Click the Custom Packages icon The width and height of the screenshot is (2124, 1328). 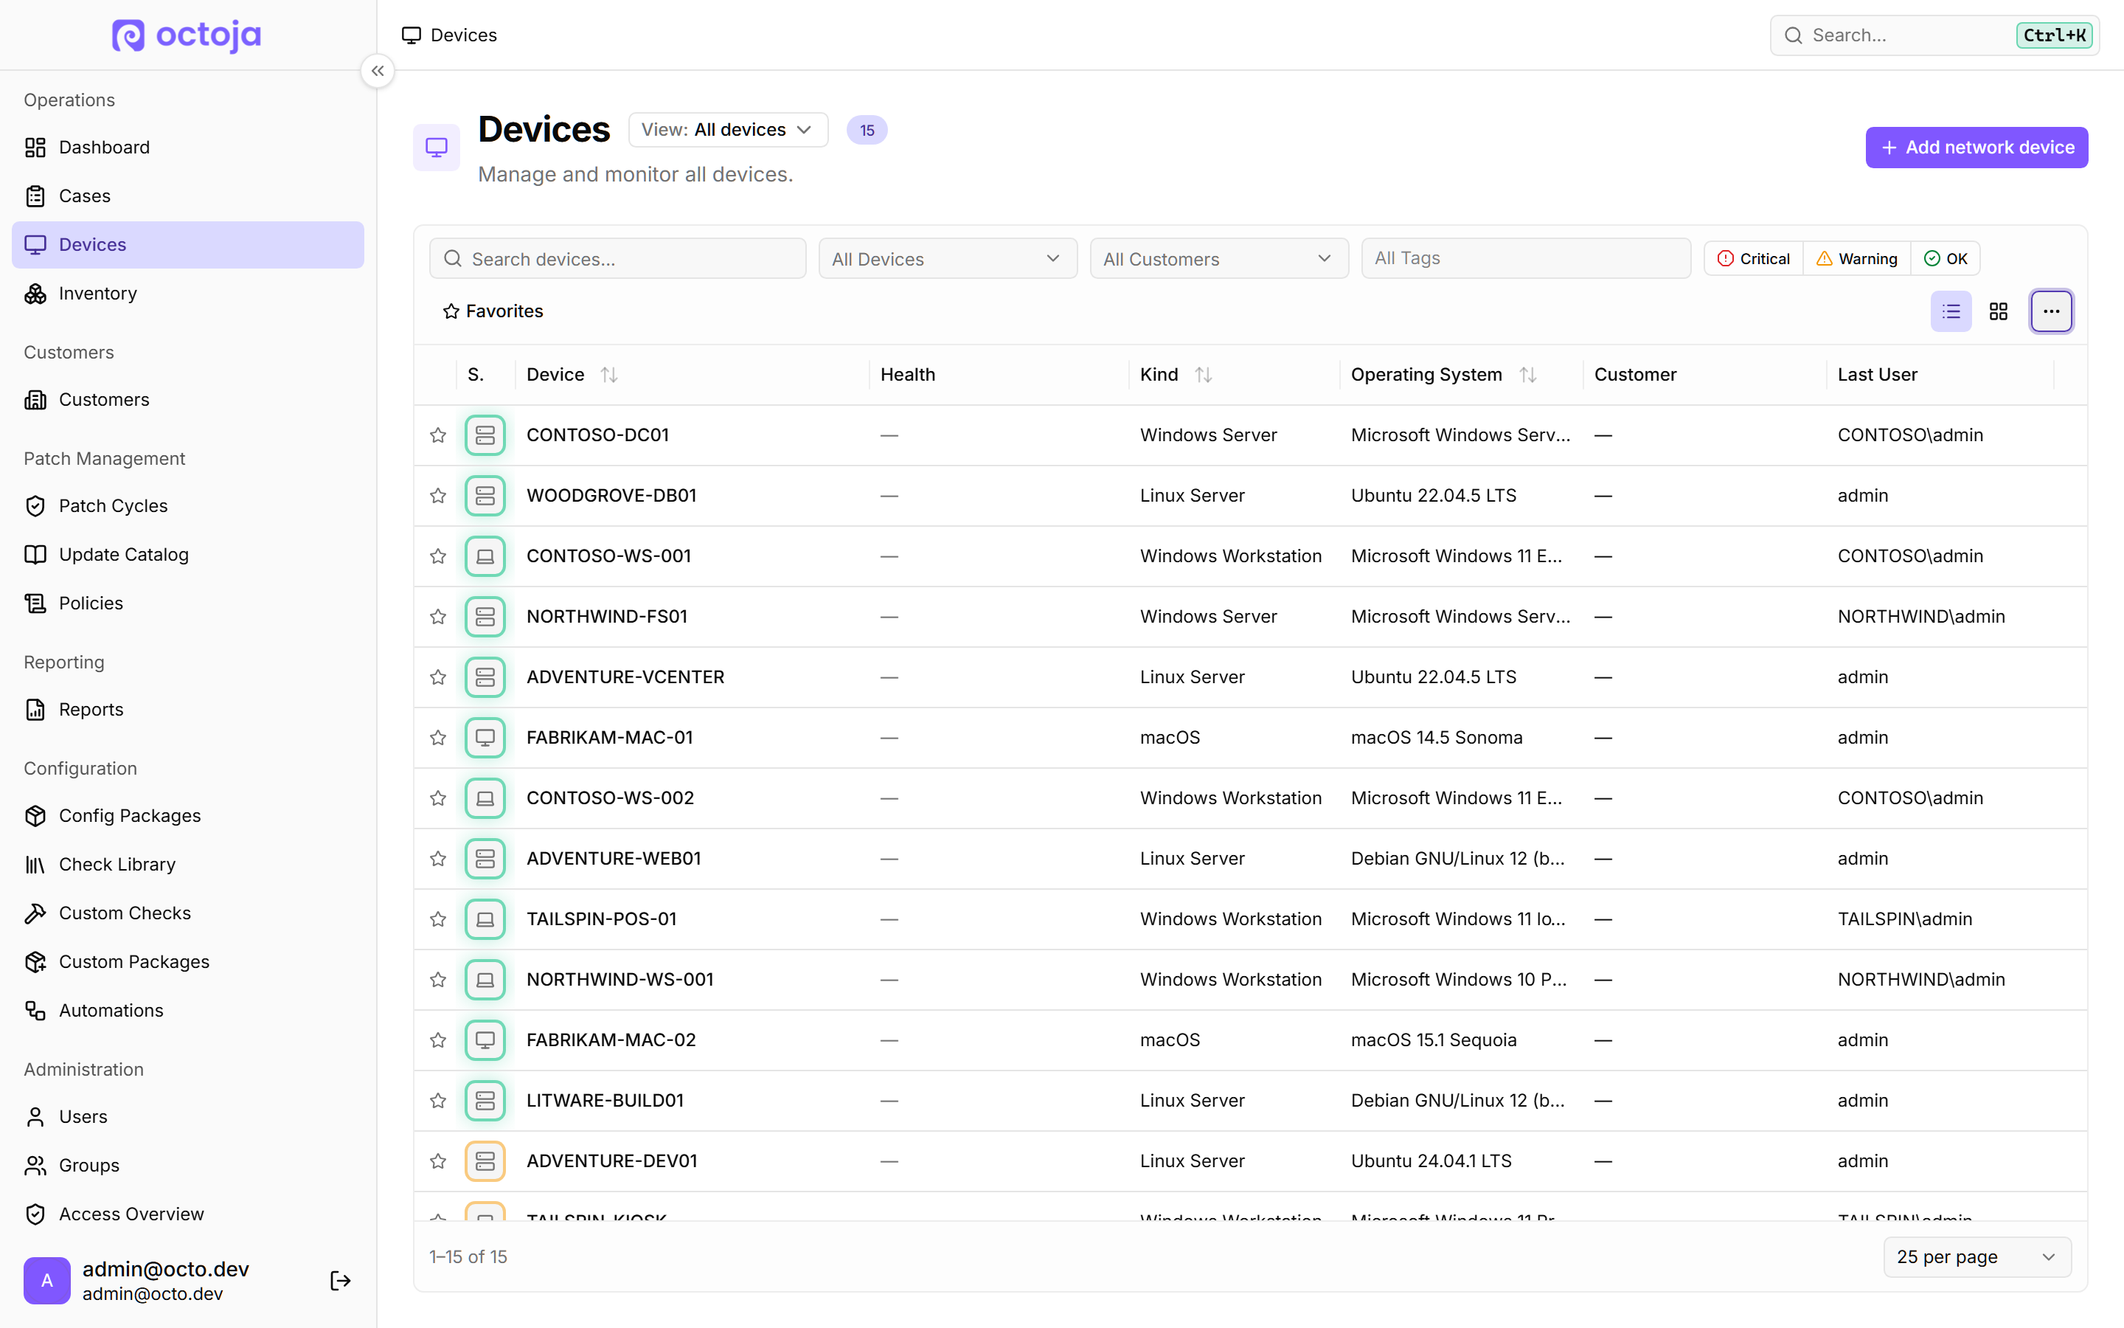35,962
